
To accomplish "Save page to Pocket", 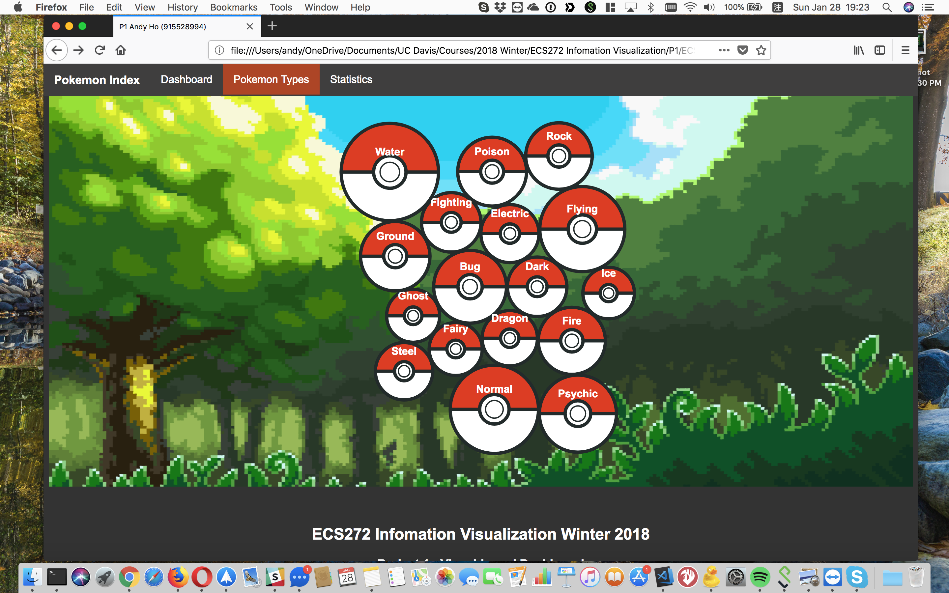I will pos(743,50).
